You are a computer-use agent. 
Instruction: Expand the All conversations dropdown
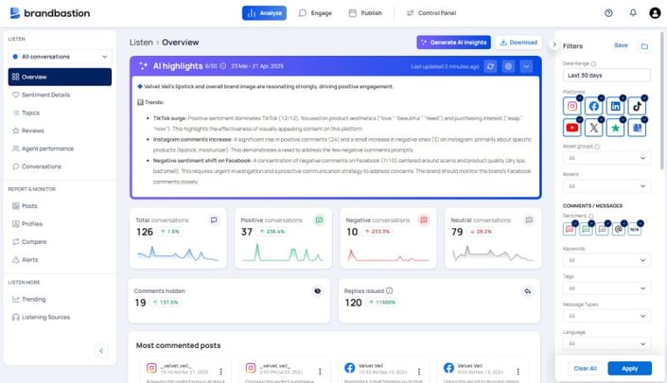pos(60,57)
